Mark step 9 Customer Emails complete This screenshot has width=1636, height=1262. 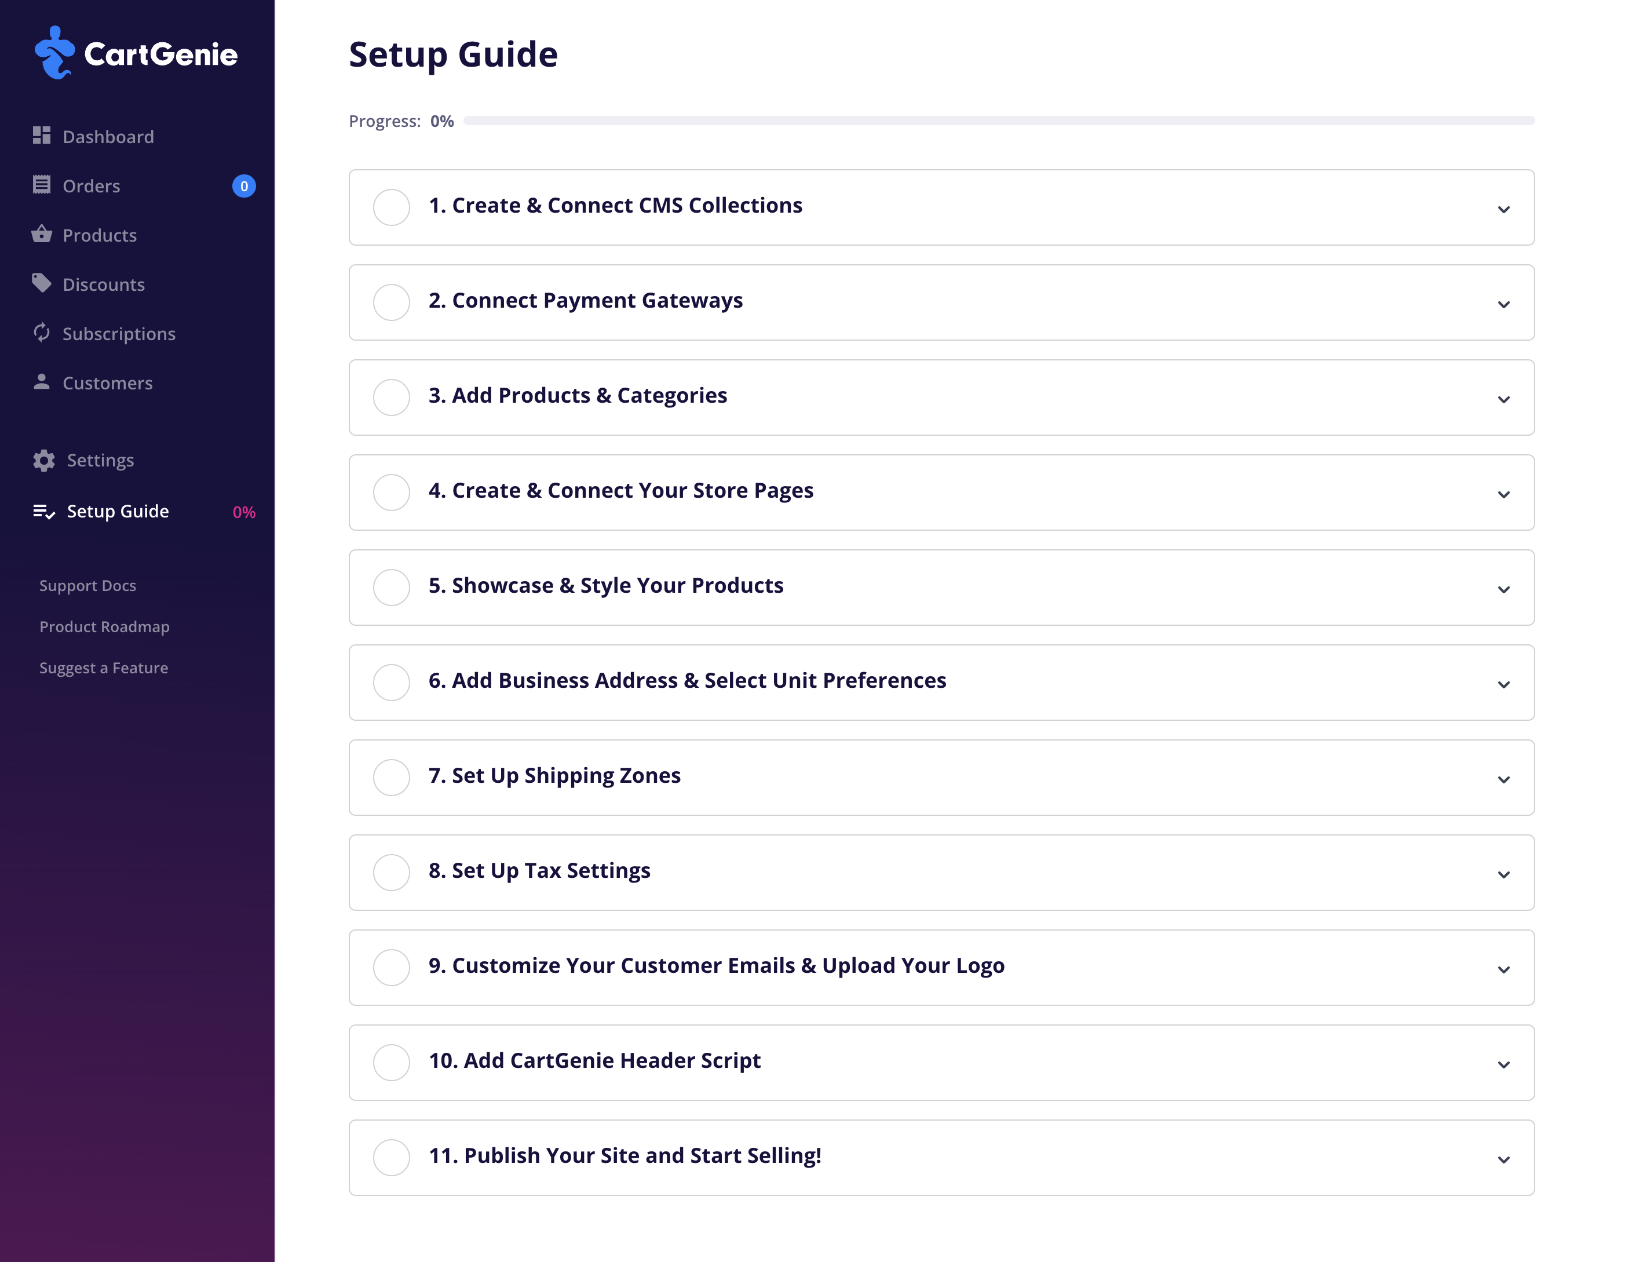pos(392,968)
